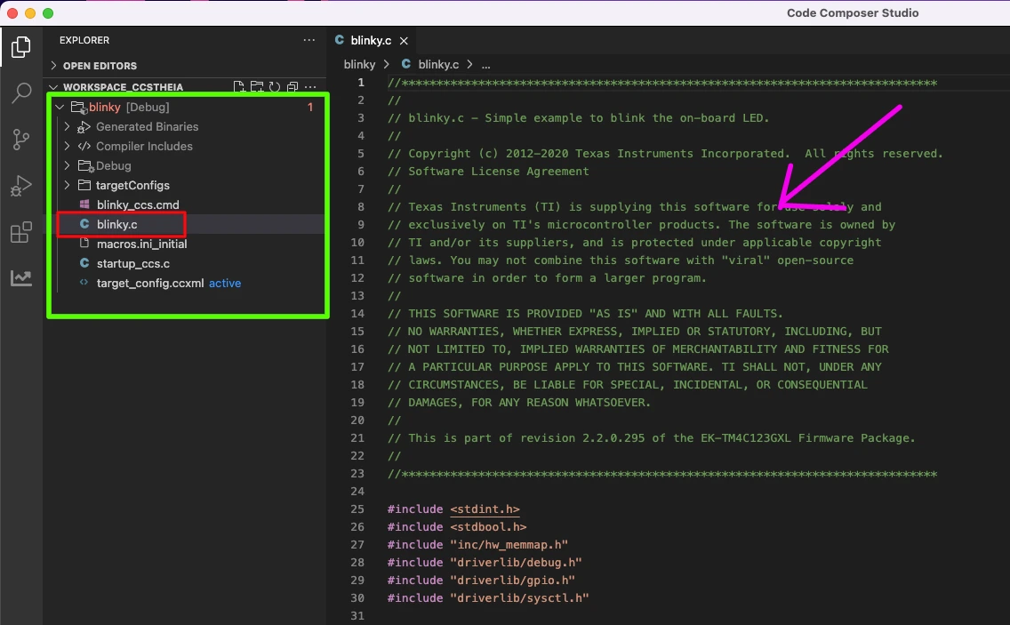This screenshot has height=625, width=1010.
Task: Open the chart graph view icon
Action: pyautogui.click(x=20, y=278)
